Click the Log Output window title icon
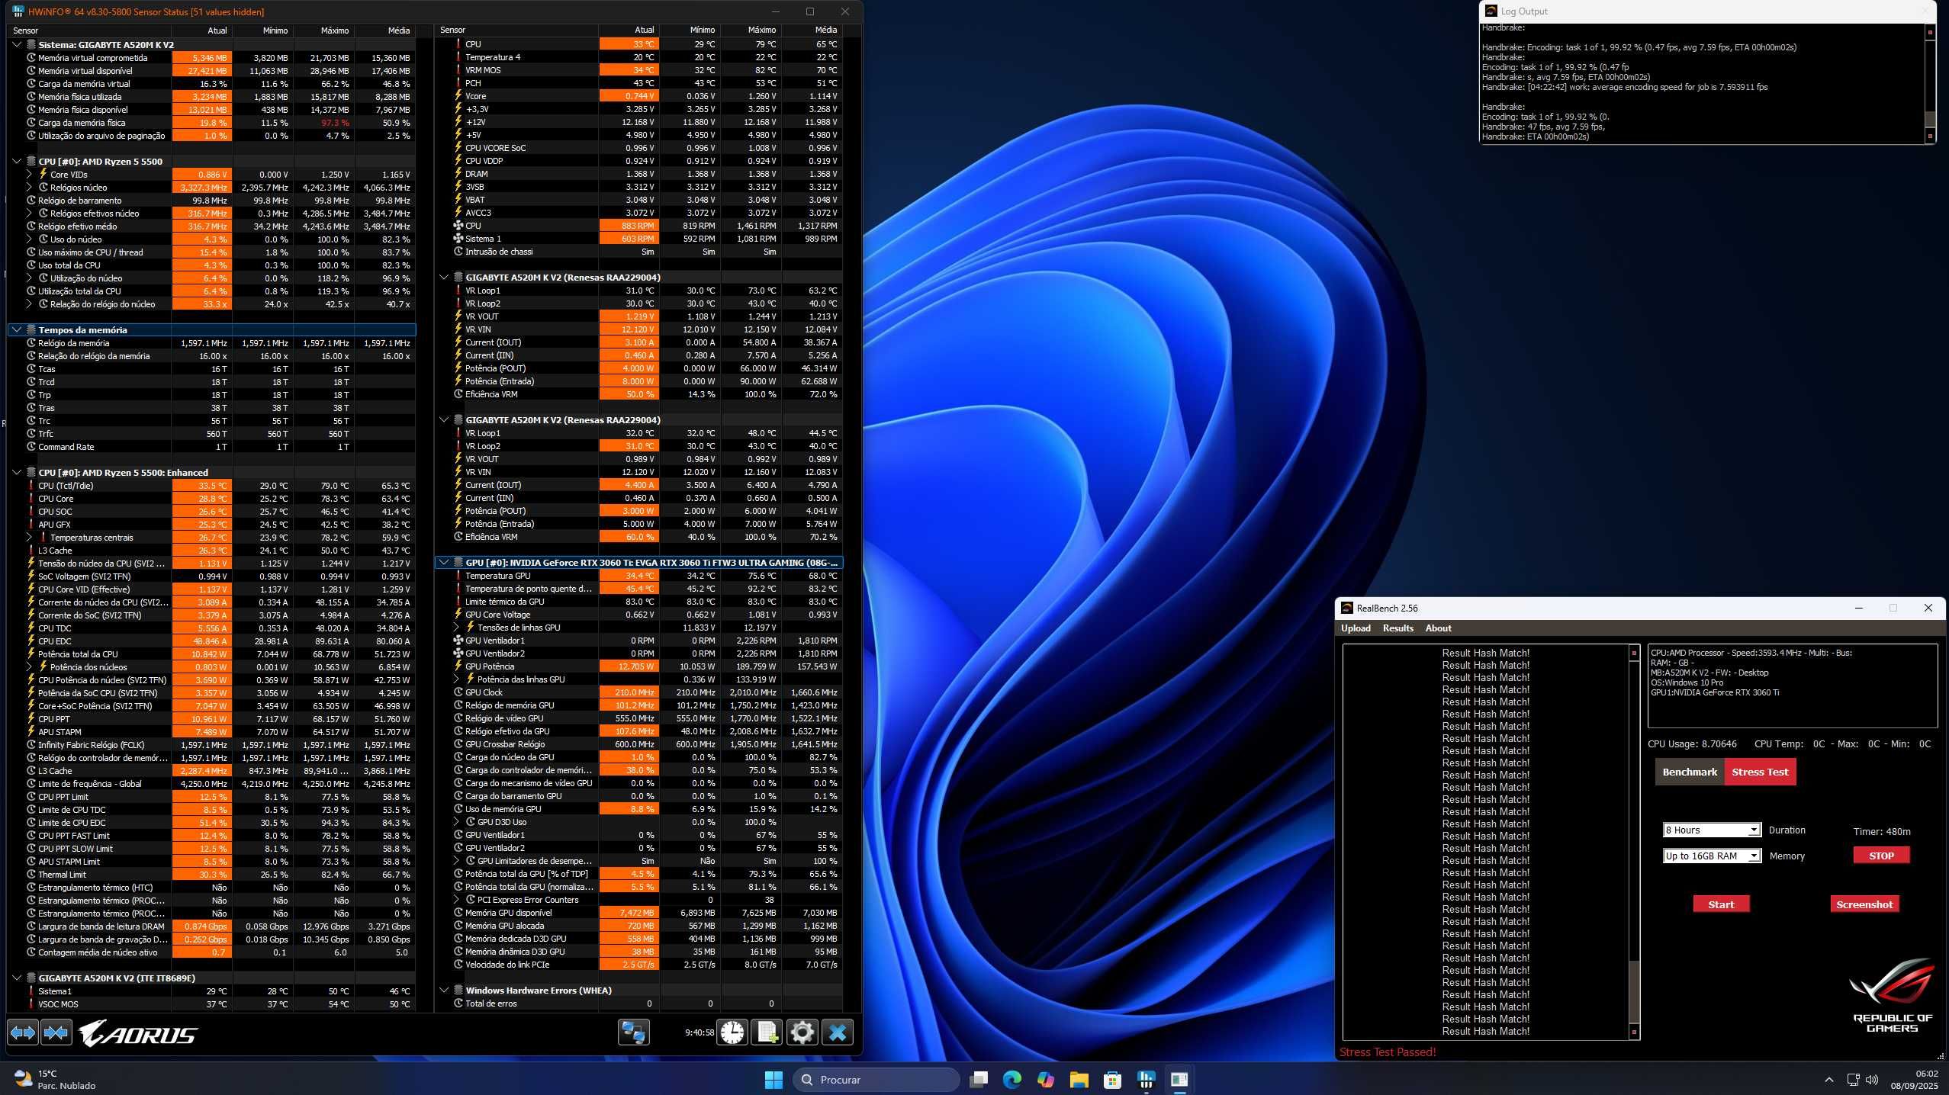 coord(1491,11)
